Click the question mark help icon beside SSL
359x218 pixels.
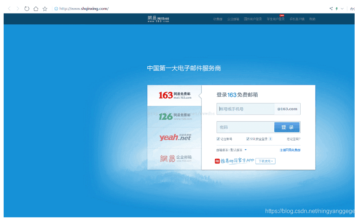click(270, 139)
